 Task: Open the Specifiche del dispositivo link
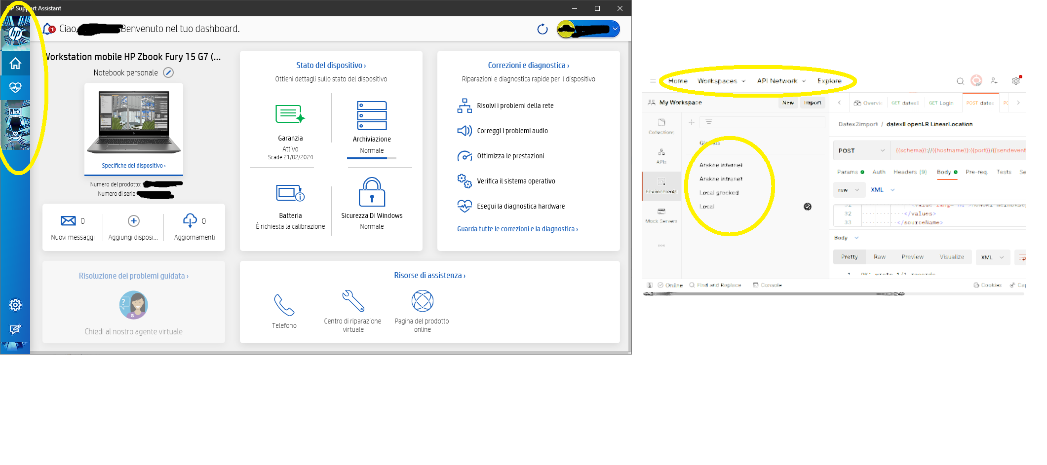point(133,165)
